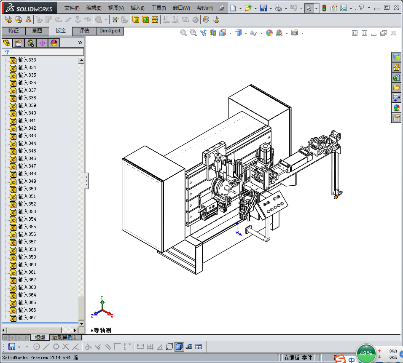Click the Zoom to Fit icon
This screenshot has height=363, width=403.
(x=183, y=33)
